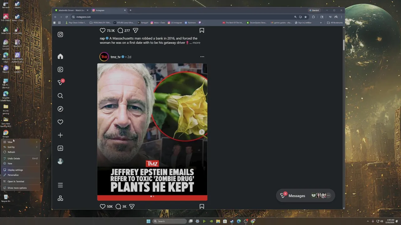Open Steam from the taskbar
The height and width of the screenshot is (225, 401).
pyautogui.click(x=232, y=221)
